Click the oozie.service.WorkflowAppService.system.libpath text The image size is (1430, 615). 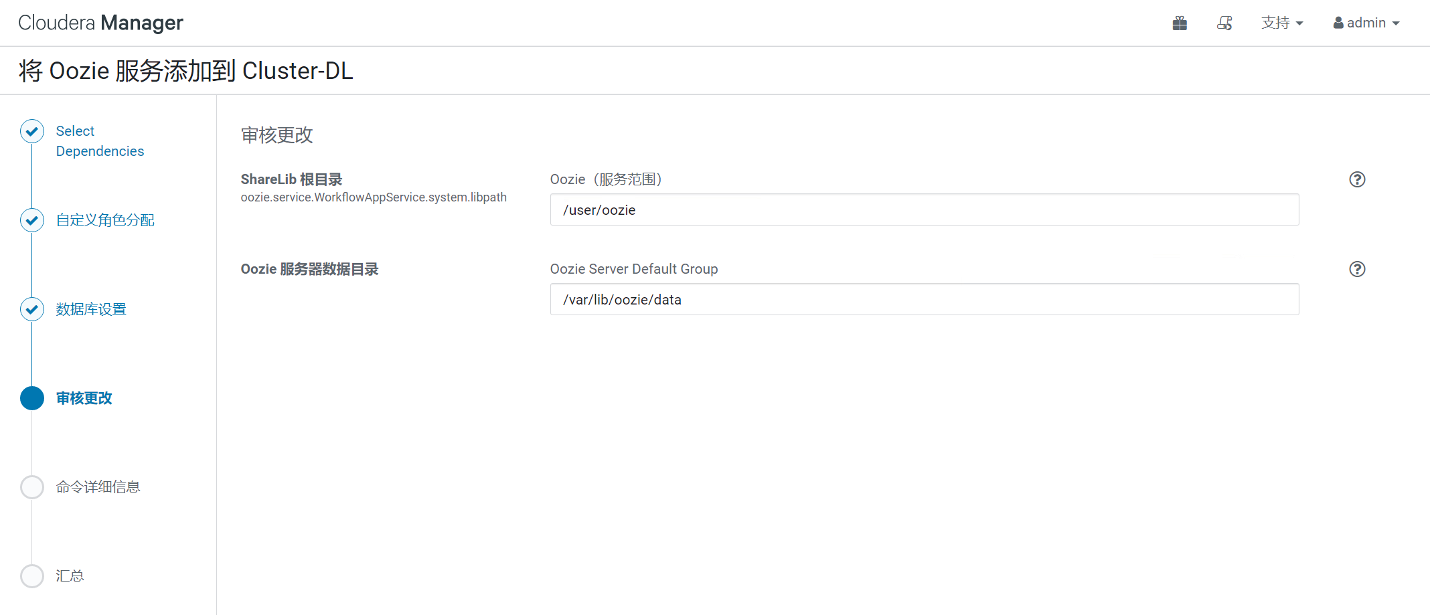(x=374, y=197)
